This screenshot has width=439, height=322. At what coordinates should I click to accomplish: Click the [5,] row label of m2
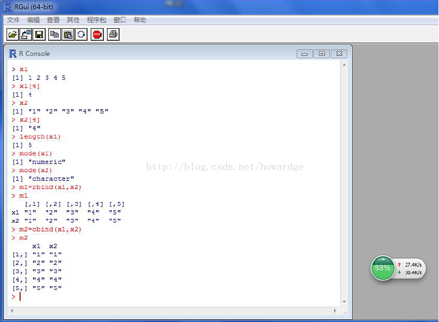[x=20, y=288]
